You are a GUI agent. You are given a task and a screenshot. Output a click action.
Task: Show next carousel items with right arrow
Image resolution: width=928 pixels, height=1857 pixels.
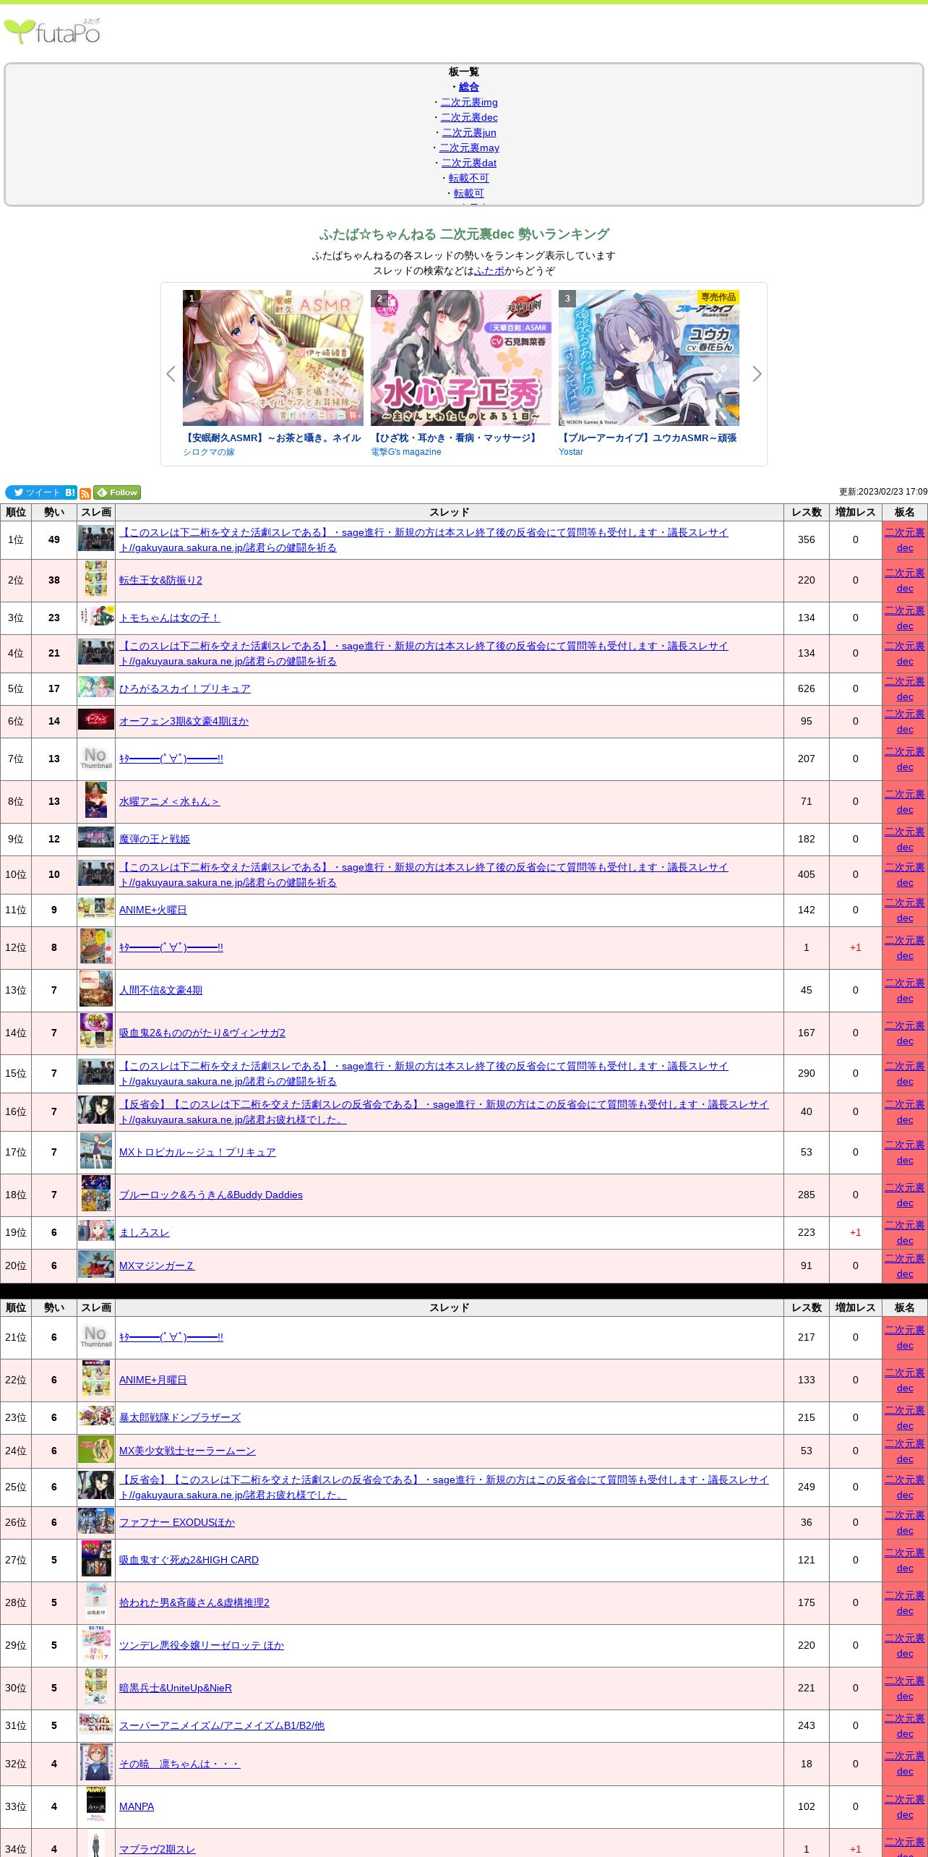757,374
